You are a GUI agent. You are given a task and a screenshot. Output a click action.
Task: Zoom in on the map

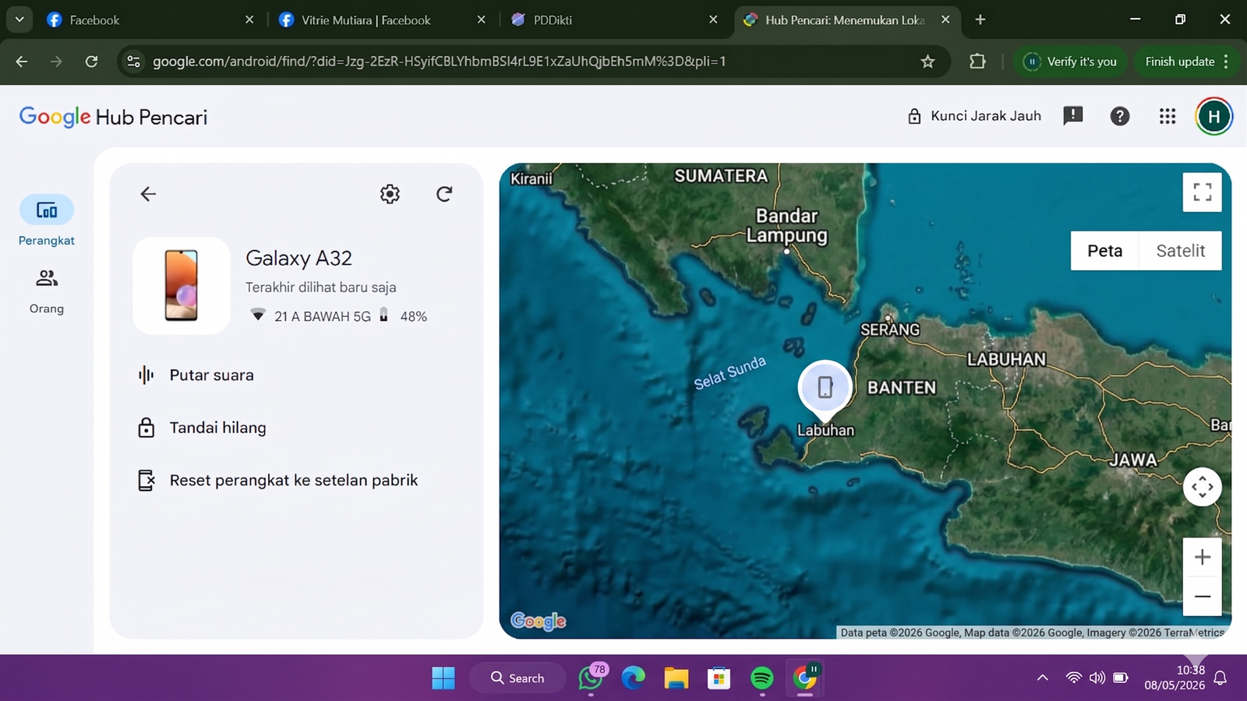[1202, 558]
